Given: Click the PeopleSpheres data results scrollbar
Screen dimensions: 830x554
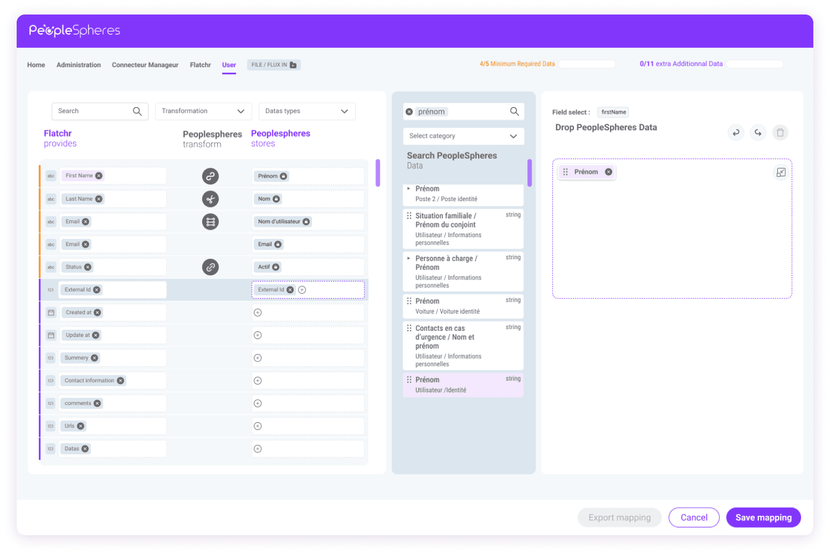Looking at the screenshot, I should pyautogui.click(x=530, y=173).
